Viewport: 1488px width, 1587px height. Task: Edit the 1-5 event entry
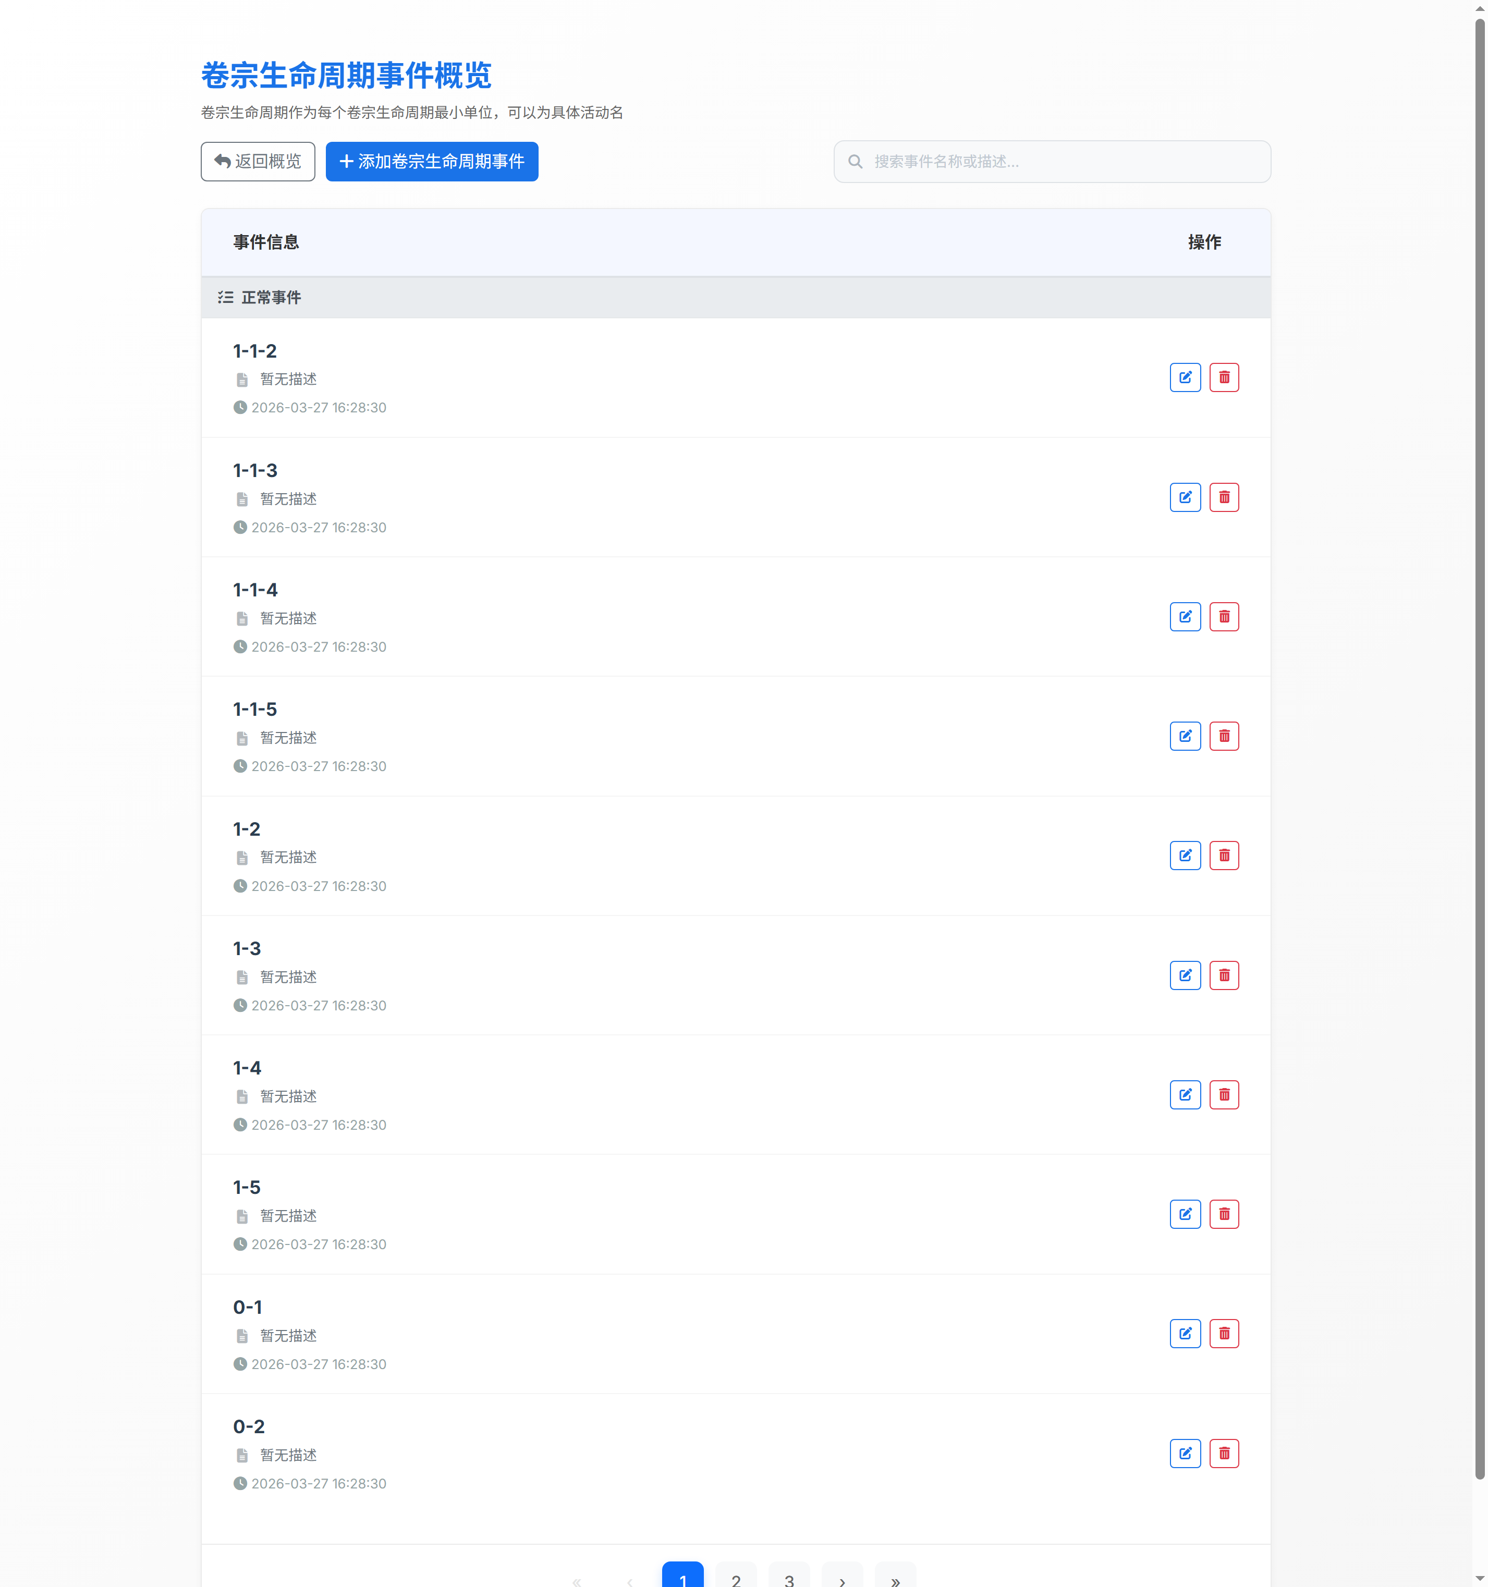pos(1185,1214)
